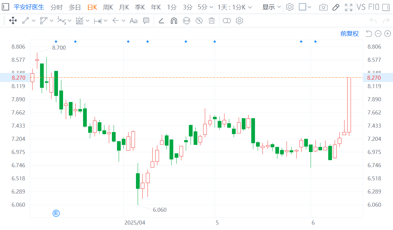
Task: Expand the line tool dropdown arrow
Action: click(34, 21)
